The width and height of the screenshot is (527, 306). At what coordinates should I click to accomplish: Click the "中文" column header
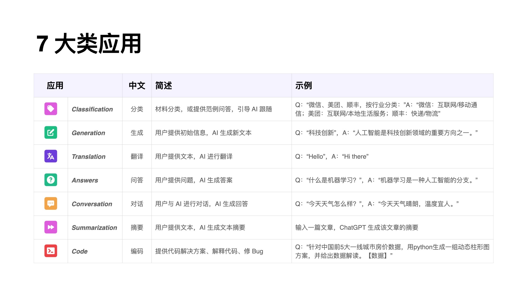pyautogui.click(x=137, y=86)
